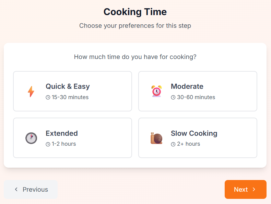Go to Next step
Image resolution: width=271 pixels, height=204 pixels.
click(245, 190)
